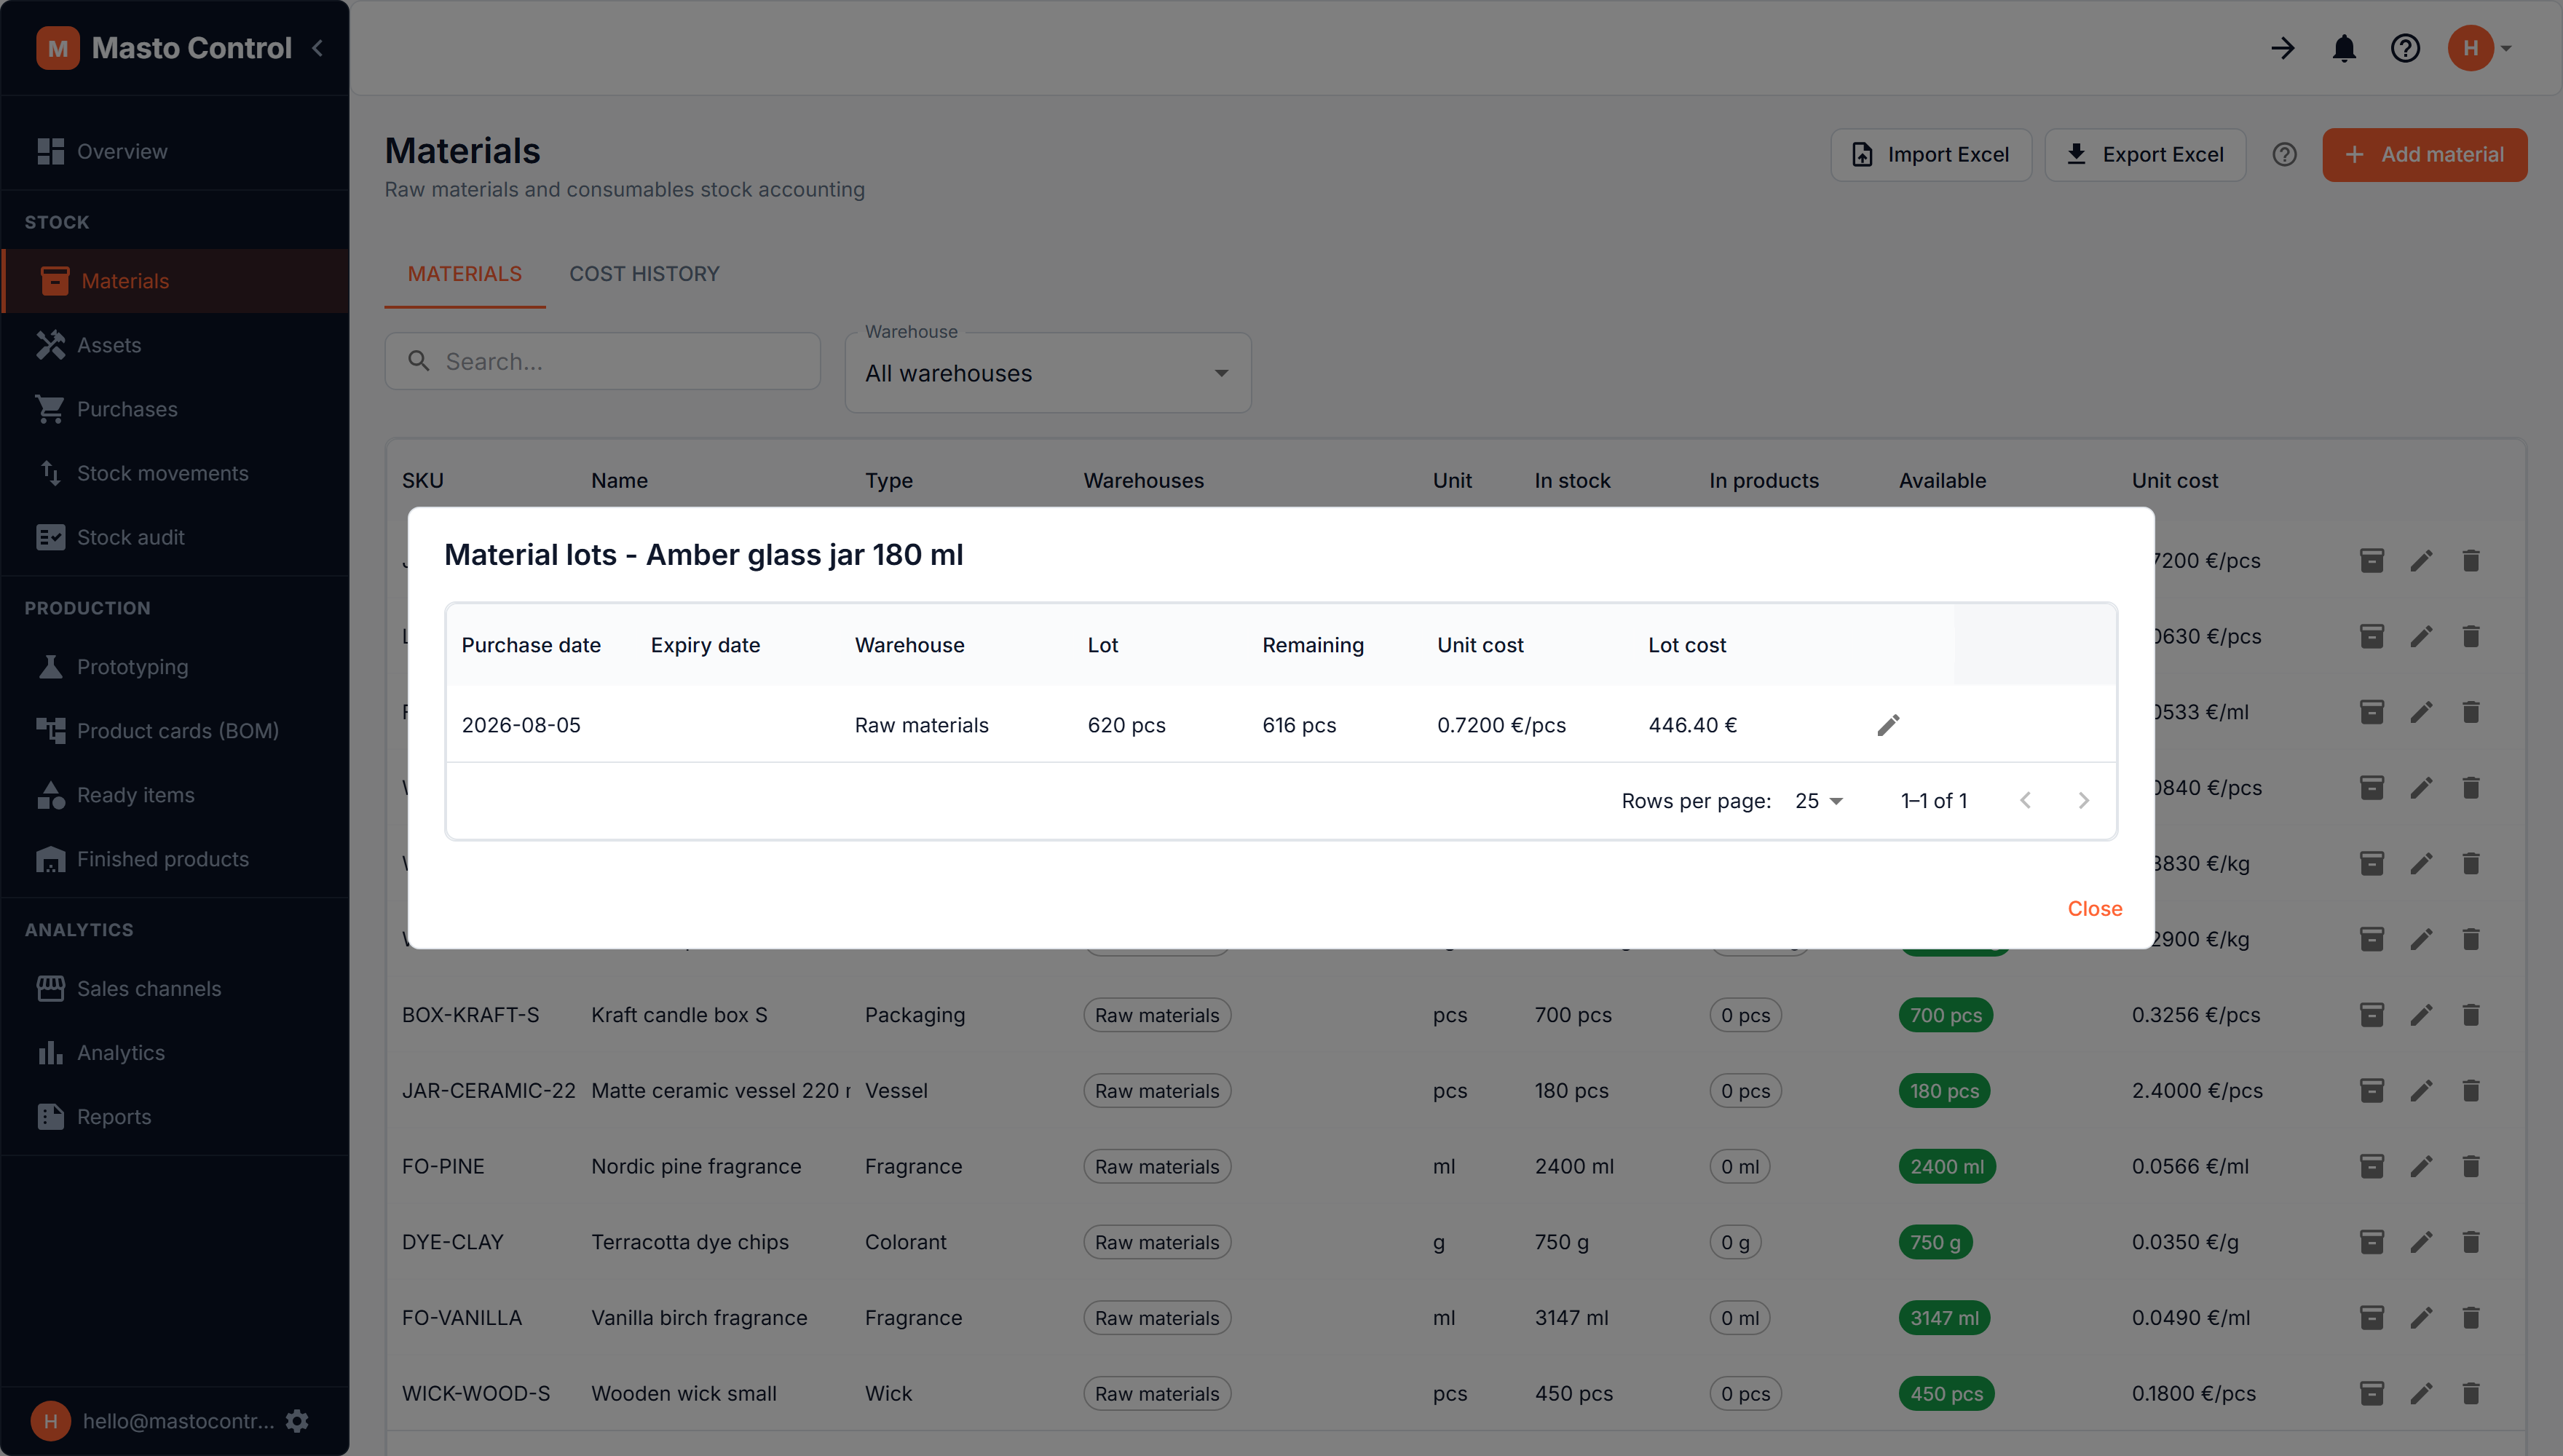Open Ready items page
This screenshot has width=2563, height=1456.
pos(175,795)
